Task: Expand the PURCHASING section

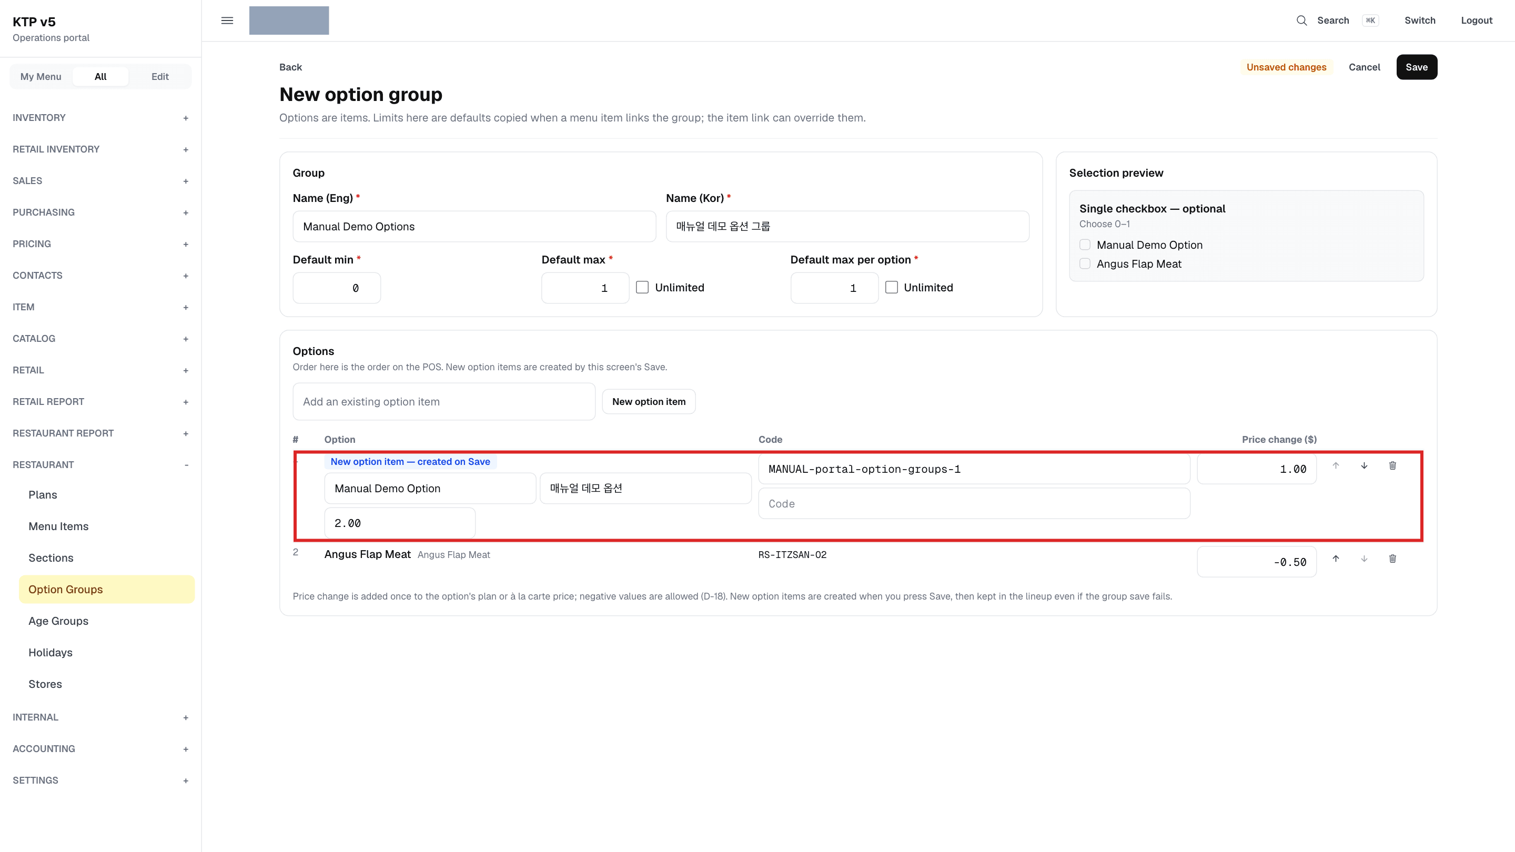Action: click(x=100, y=212)
